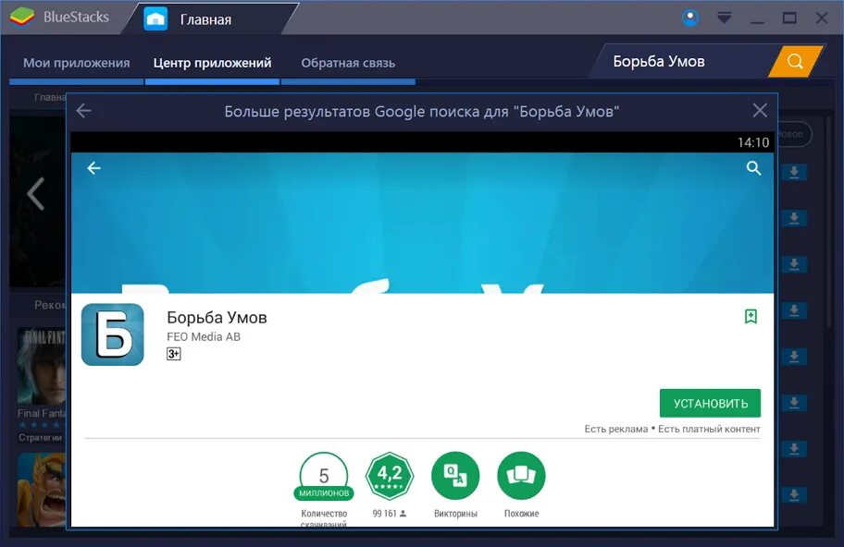Expand the title bar dropdown arrow menu
844x547 pixels.
pos(724,18)
